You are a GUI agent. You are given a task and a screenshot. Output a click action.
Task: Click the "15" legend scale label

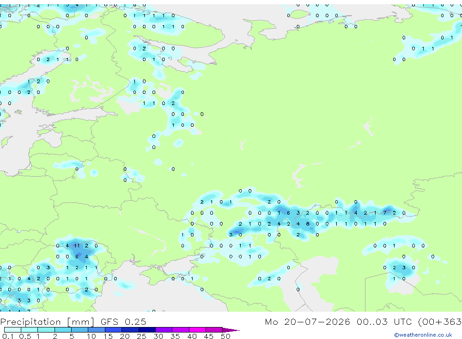[x=108, y=336]
